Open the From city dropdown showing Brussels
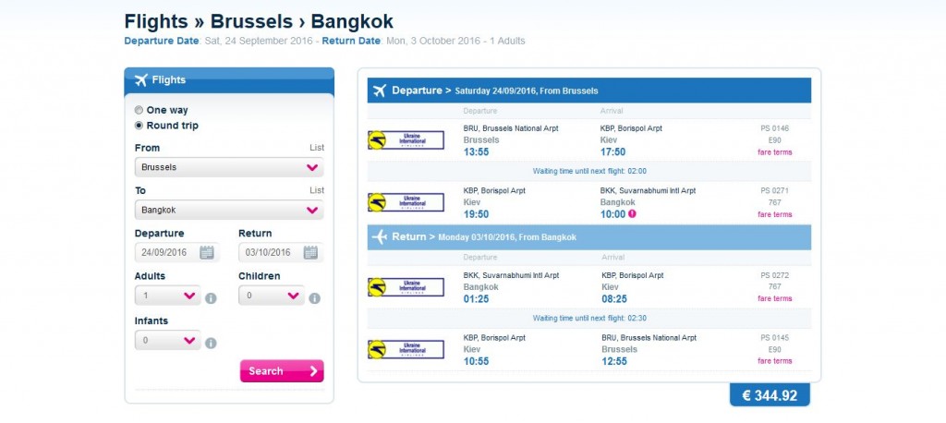The height and width of the screenshot is (423, 946). coord(228,167)
